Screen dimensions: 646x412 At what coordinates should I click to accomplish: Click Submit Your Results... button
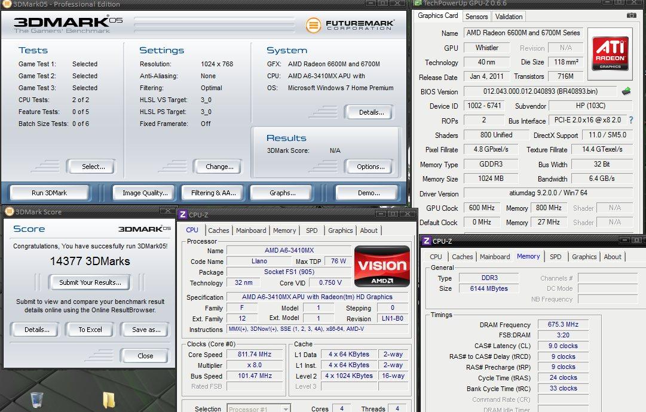pos(90,282)
